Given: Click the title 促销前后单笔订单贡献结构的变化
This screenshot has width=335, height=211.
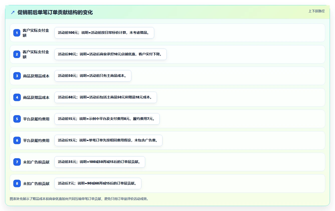Looking at the screenshot, I should pos(55,13).
